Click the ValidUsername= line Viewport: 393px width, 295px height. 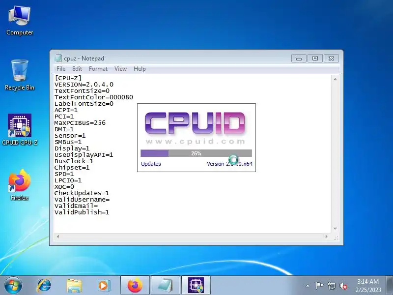pos(82,200)
